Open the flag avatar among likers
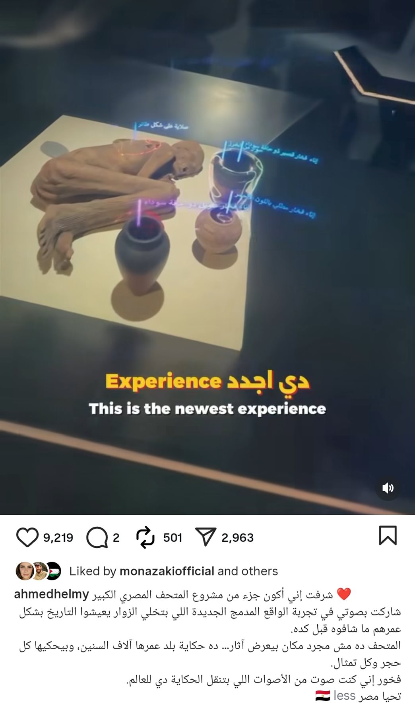The image size is (415, 716). coord(53,571)
